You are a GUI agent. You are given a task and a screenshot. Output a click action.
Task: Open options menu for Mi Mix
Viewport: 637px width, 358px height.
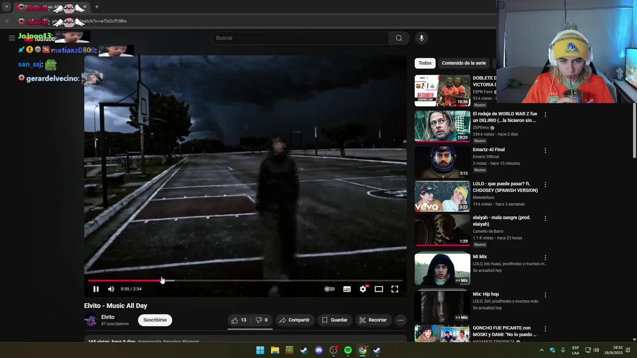click(545, 258)
